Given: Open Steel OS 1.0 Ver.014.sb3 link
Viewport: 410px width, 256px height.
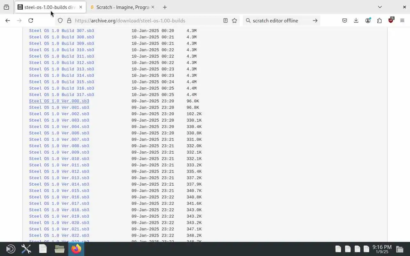Looking at the screenshot, I should (x=59, y=184).
